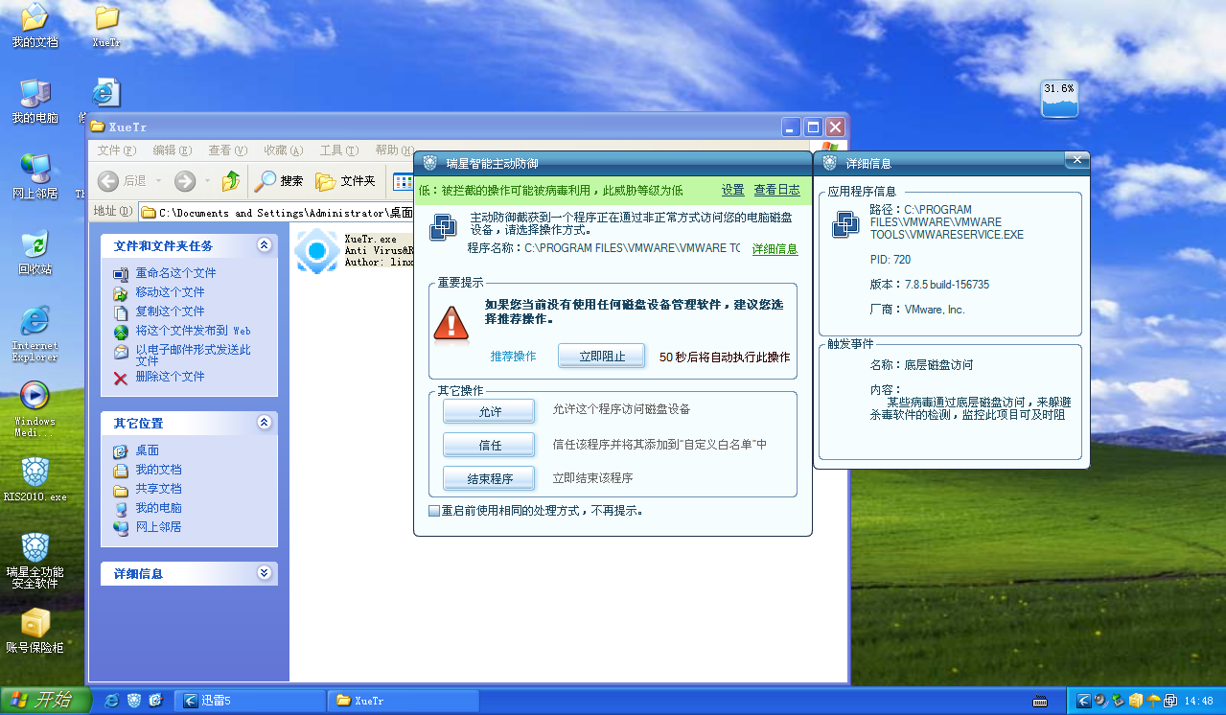Screen dimensions: 1226x715
Task: Open 网上邻居 desktop icon
Action: click(35, 176)
